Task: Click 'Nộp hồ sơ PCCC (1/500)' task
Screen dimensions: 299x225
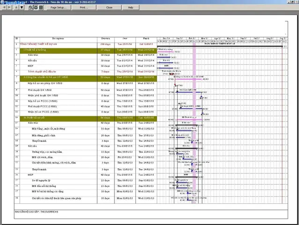Action: point(43,101)
